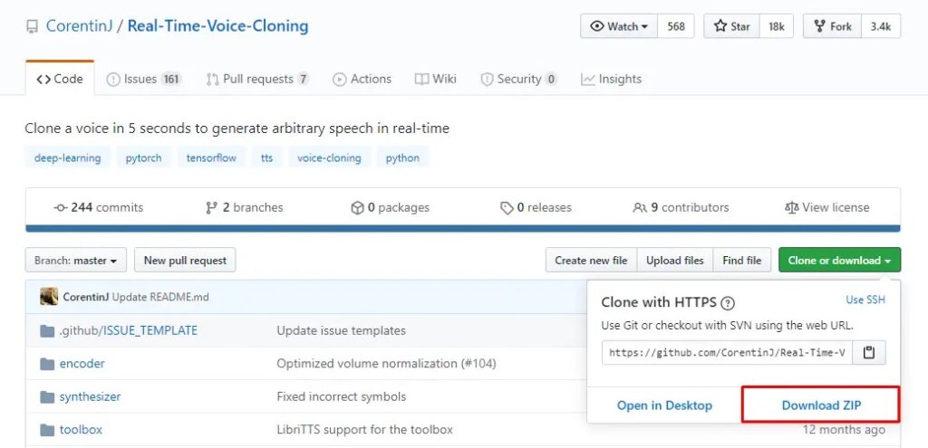
Task: Click the 568 watchers count
Action: pyautogui.click(x=676, y=26)
